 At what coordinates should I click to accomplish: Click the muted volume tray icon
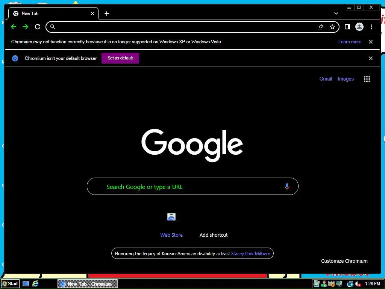pyautogui.click(x=358, y=284)
